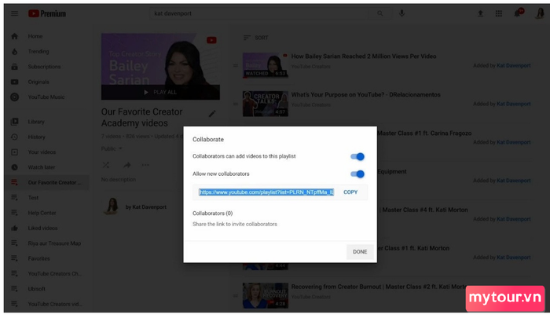The height and width of the screenshot is (318, 550).
Task: Open the account avatar menu
Action: pyautogui.click(x=540, y=13)
